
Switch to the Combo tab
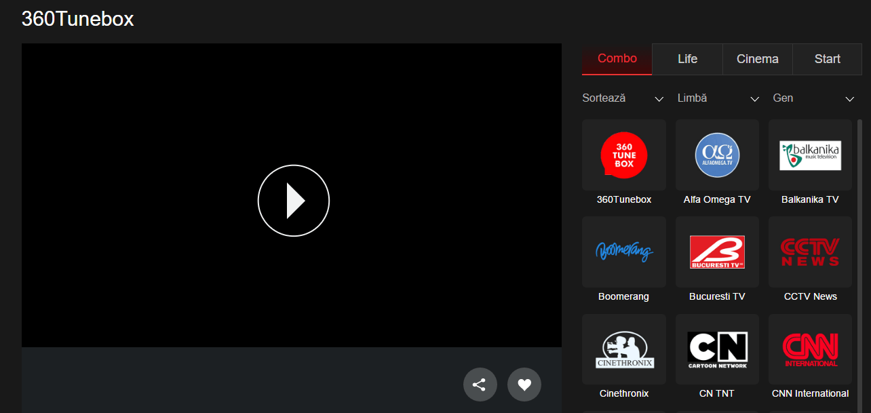pos(617,59)
